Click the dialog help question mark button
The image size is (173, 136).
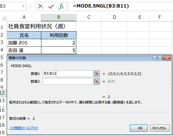pyautogui.click(x=157, y=58)
